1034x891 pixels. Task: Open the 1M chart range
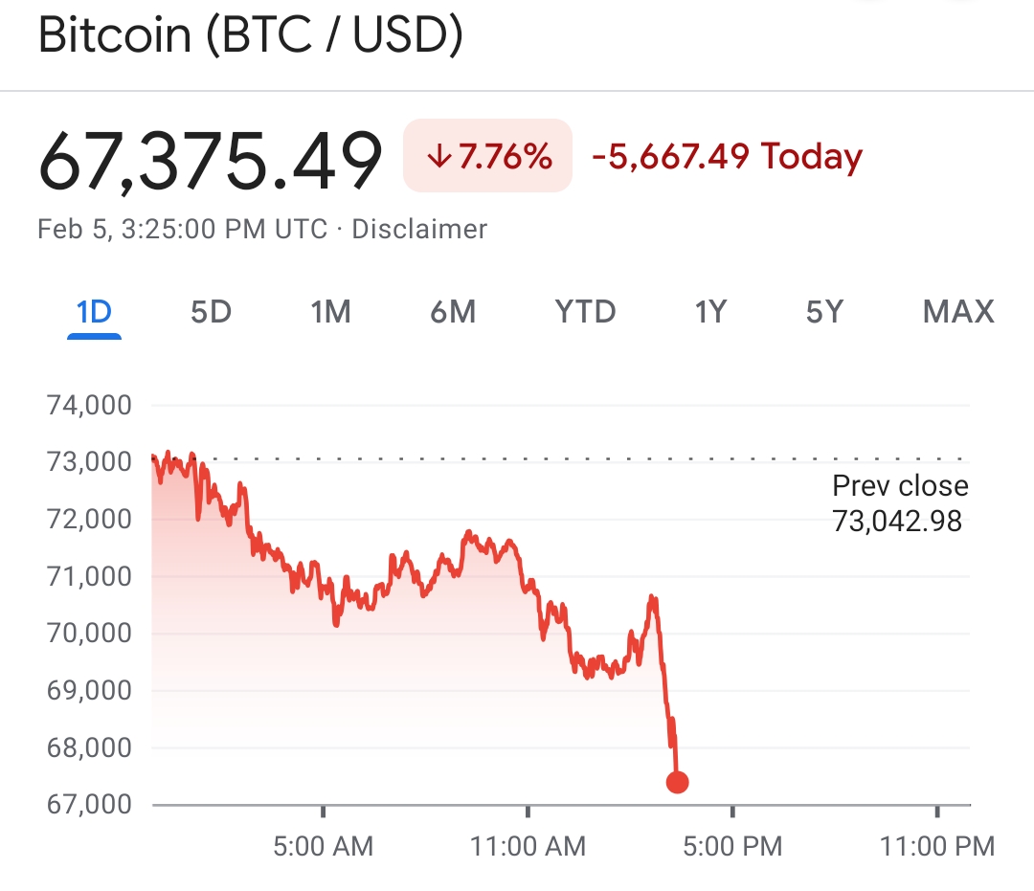(331, 312)
